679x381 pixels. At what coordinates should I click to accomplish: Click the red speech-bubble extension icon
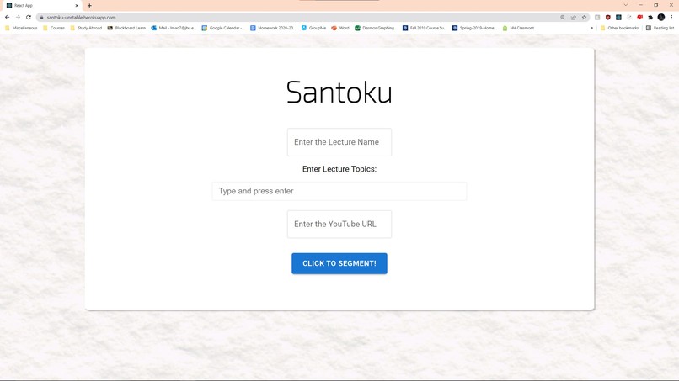coord(639,18)
